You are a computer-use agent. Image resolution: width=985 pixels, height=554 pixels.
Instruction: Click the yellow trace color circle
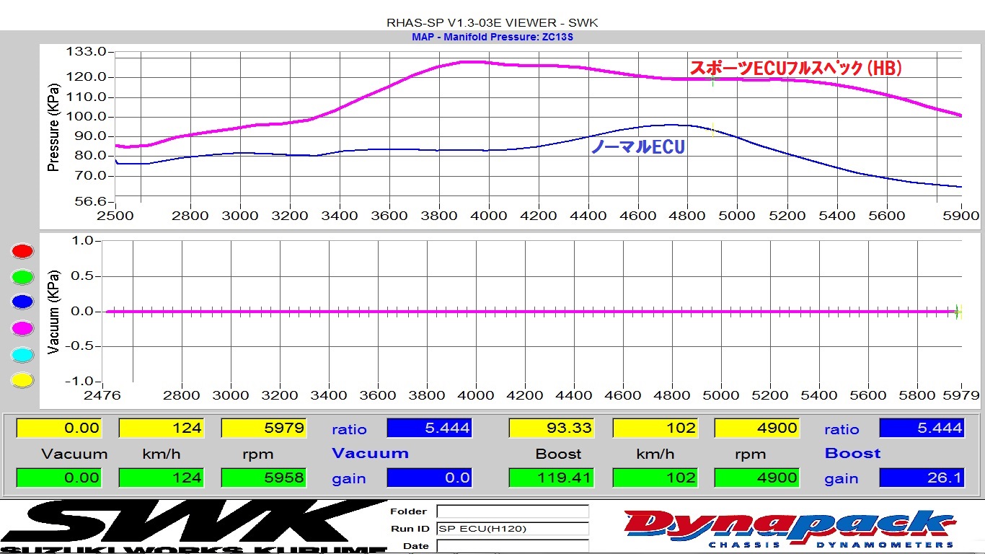click(x=23, y=380)
